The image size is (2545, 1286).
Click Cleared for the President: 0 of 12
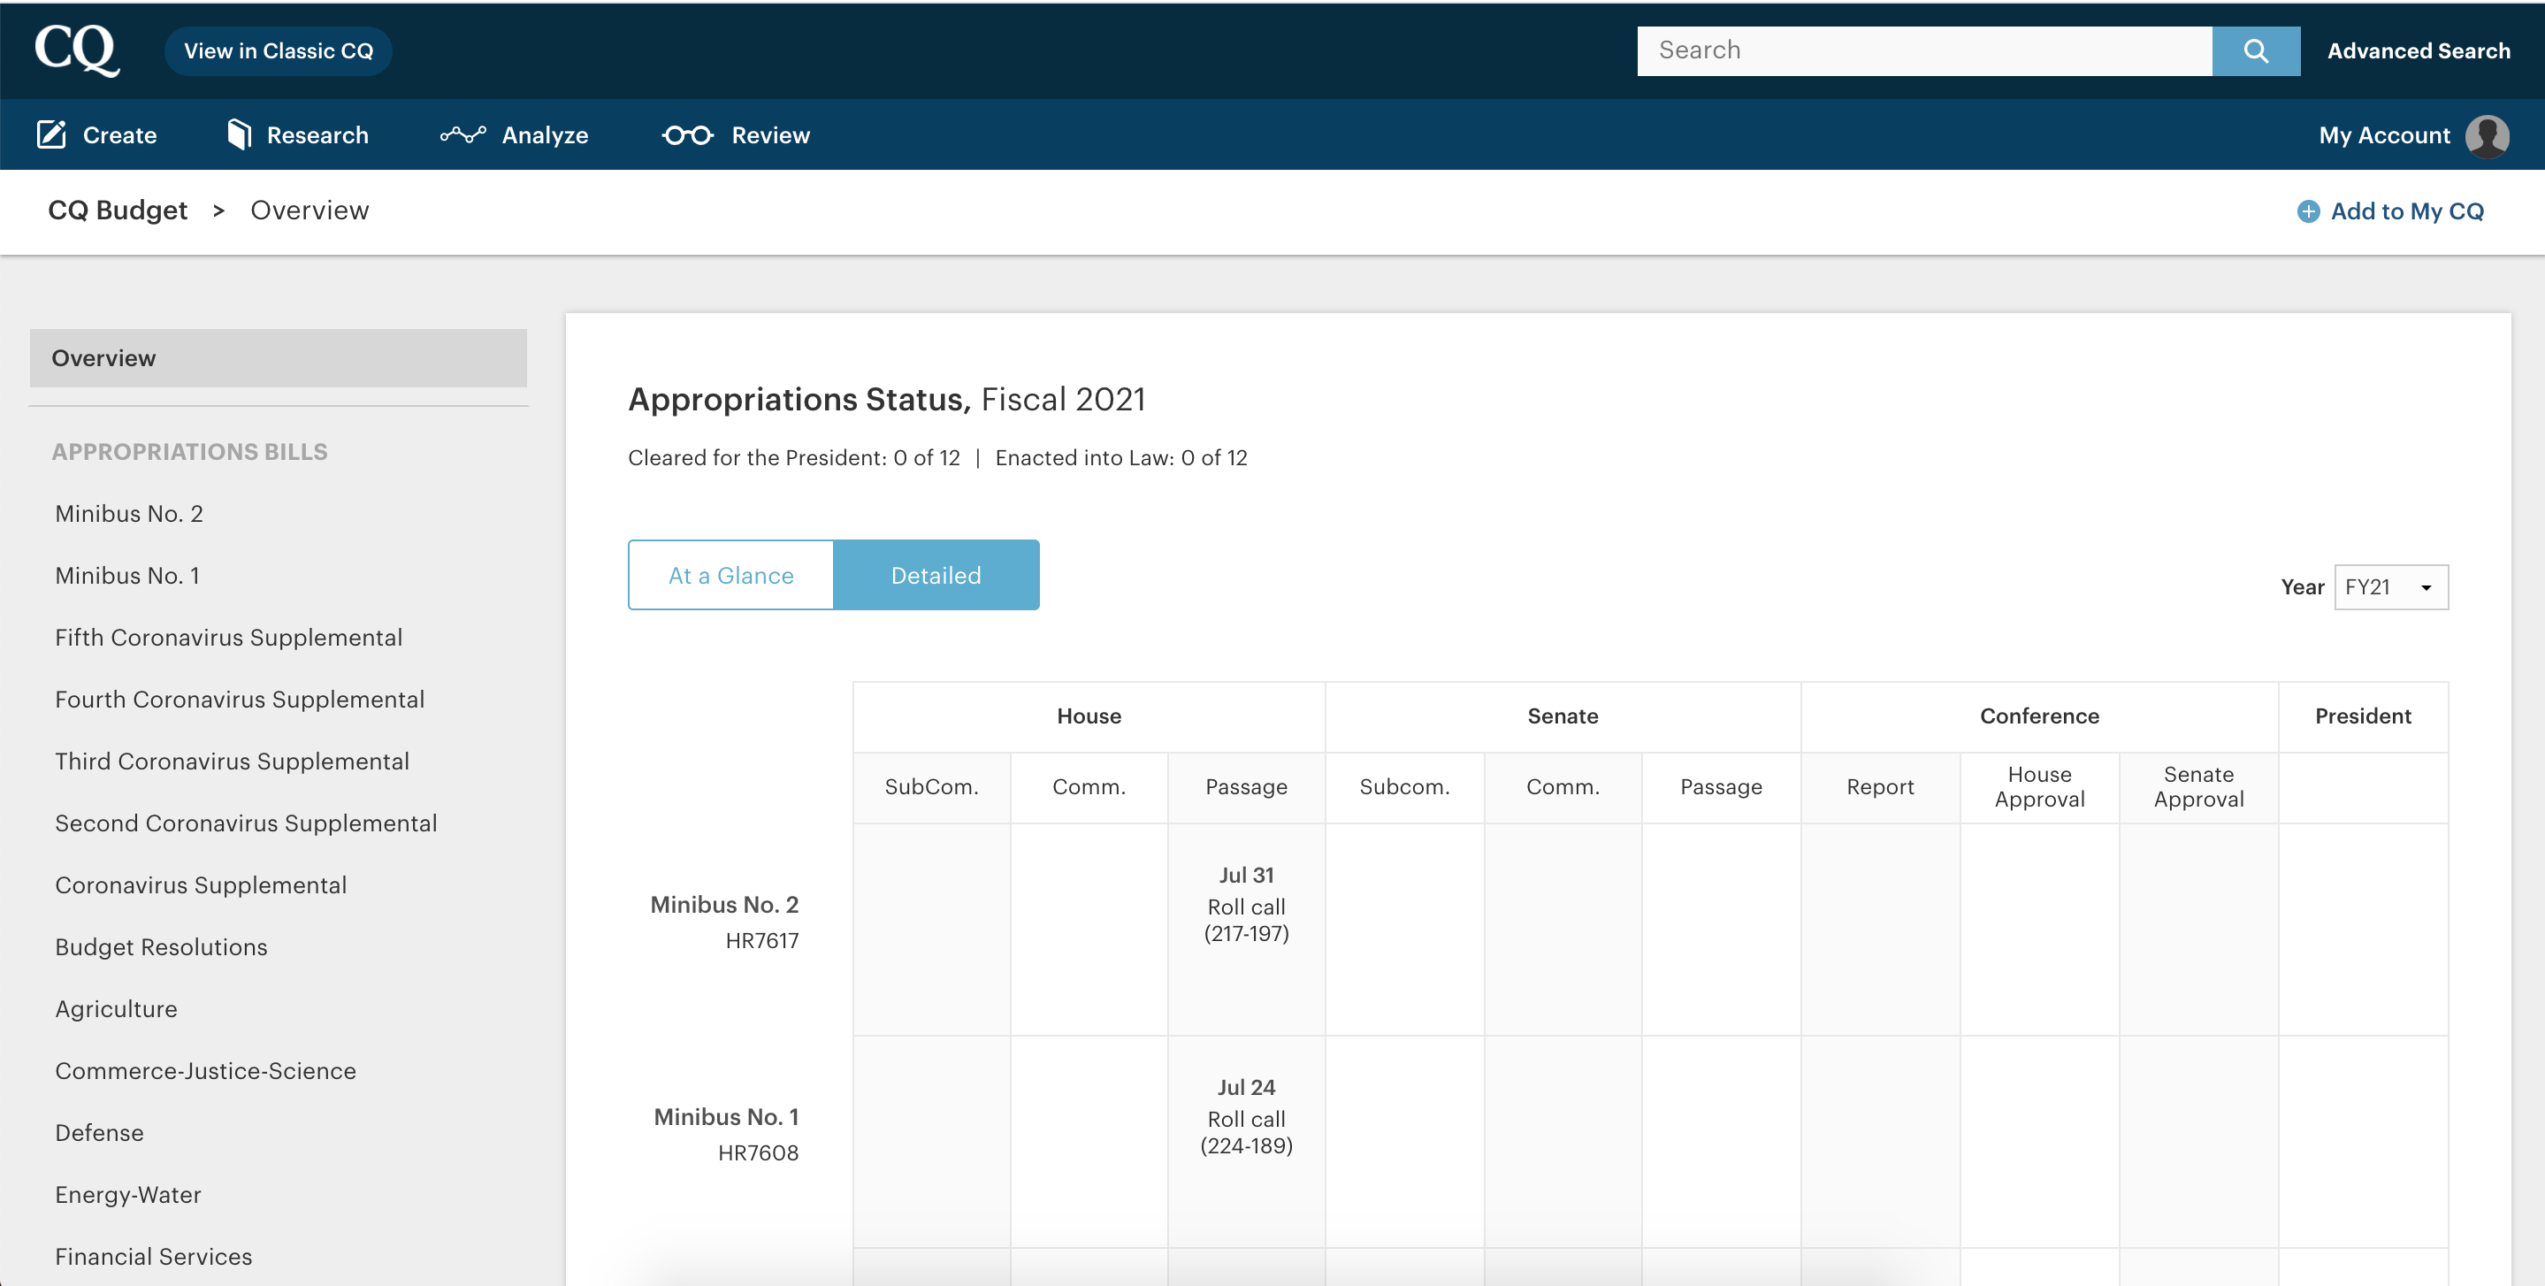coord(794,457)
